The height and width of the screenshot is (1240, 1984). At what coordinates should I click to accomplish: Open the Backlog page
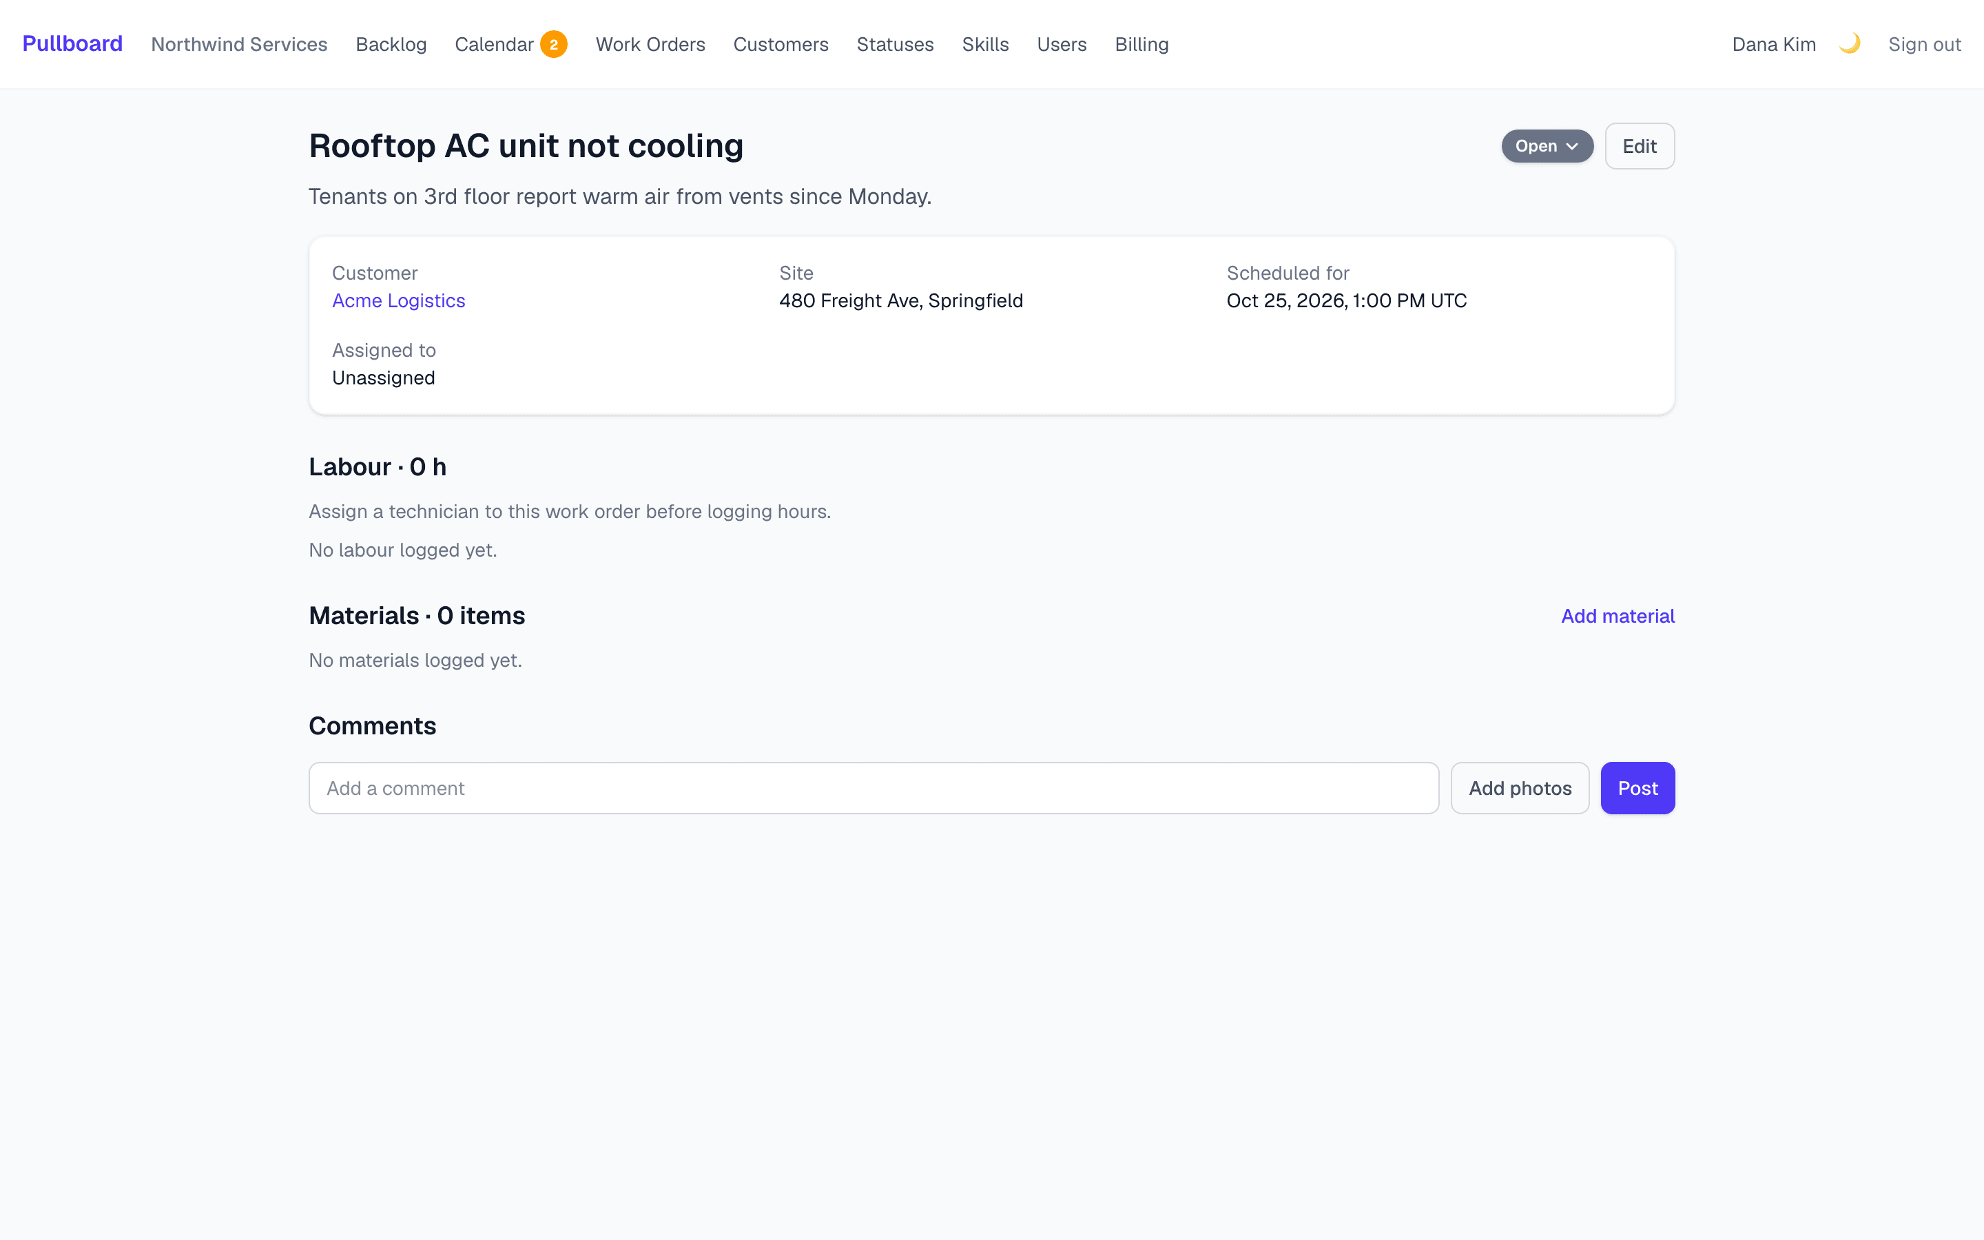click(x=391, y=44)
